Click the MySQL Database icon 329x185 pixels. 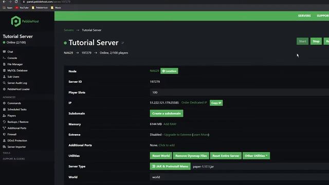[x=4, y=70]
